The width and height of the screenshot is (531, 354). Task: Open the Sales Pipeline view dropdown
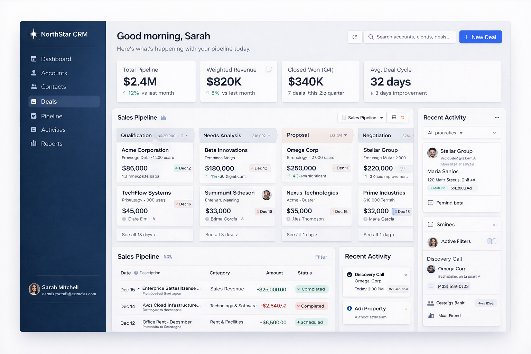(x=362, y=118)
